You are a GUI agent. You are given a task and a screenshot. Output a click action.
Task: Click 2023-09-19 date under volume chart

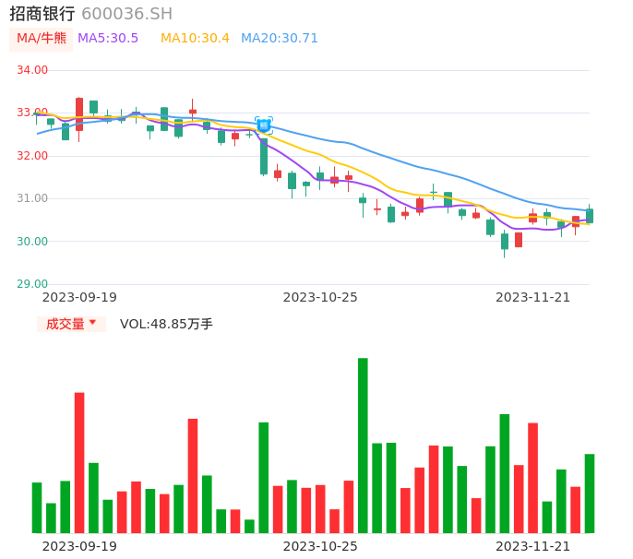click(79, 546)
